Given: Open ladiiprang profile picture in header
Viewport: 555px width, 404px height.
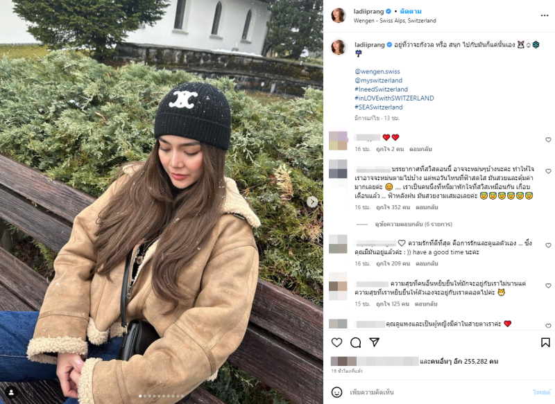Looking at the screenshot, I should (x=339, y=15).
